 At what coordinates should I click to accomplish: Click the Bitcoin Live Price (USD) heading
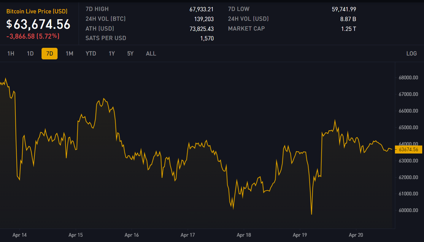(x=37, y=11)
